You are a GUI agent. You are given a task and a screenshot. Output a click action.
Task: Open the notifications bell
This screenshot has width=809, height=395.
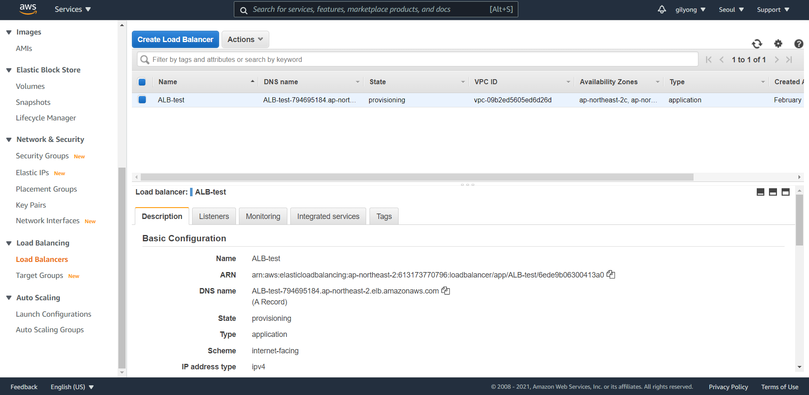pos(662,9)
